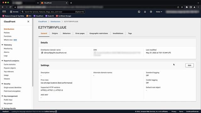Open the Usage report
The width and height of the screenshot is (201, 113).
(6, 75)
